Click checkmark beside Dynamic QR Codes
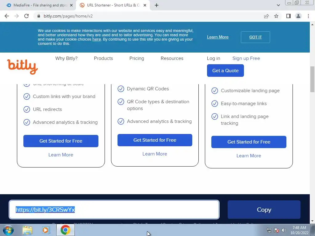Image resolution: width=315 pixels, height=236 pixels. coord(121,89)
